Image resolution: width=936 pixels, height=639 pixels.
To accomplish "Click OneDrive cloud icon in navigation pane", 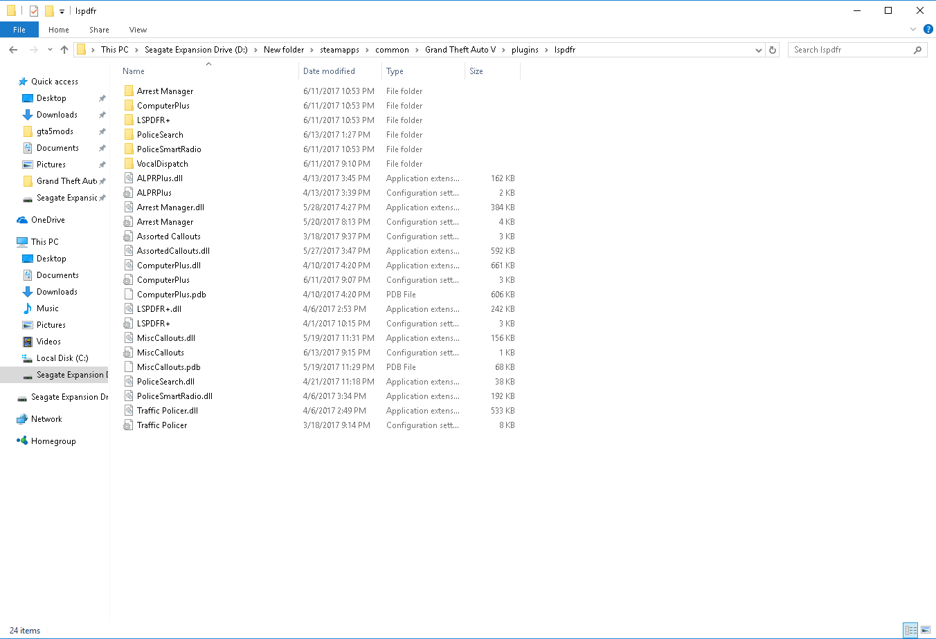I will (23, 220).
